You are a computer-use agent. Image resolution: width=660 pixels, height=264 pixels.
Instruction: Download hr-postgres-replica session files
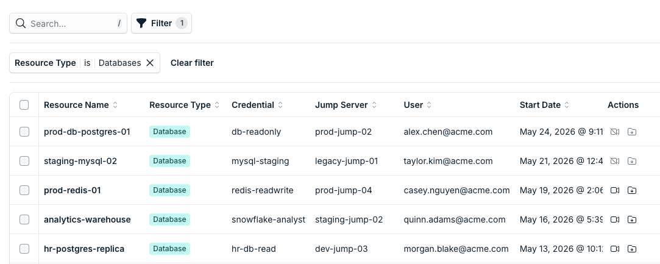click(x=632, y=249)
